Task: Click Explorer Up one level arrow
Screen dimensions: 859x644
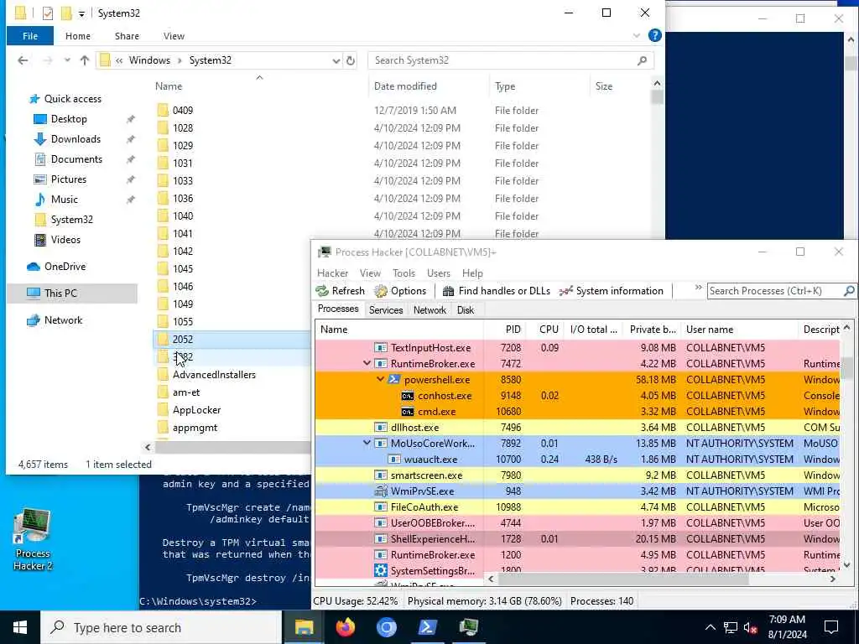Action: click(x=85, y=60)
